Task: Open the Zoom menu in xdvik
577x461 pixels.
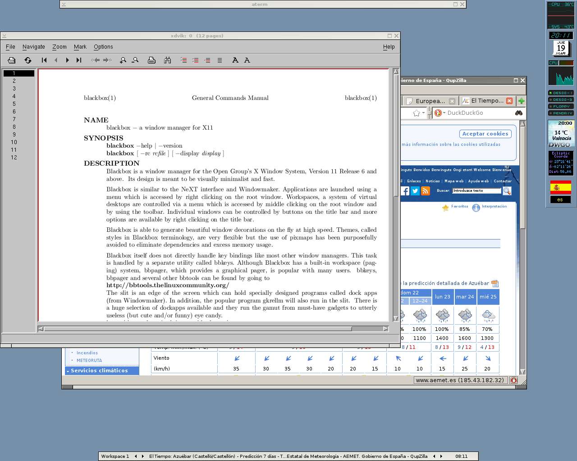Action: tap(60, 47)
